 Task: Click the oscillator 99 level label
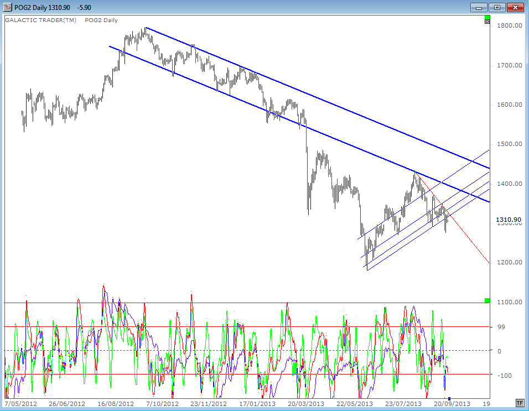pyautogui.click(x=501, y=327)
